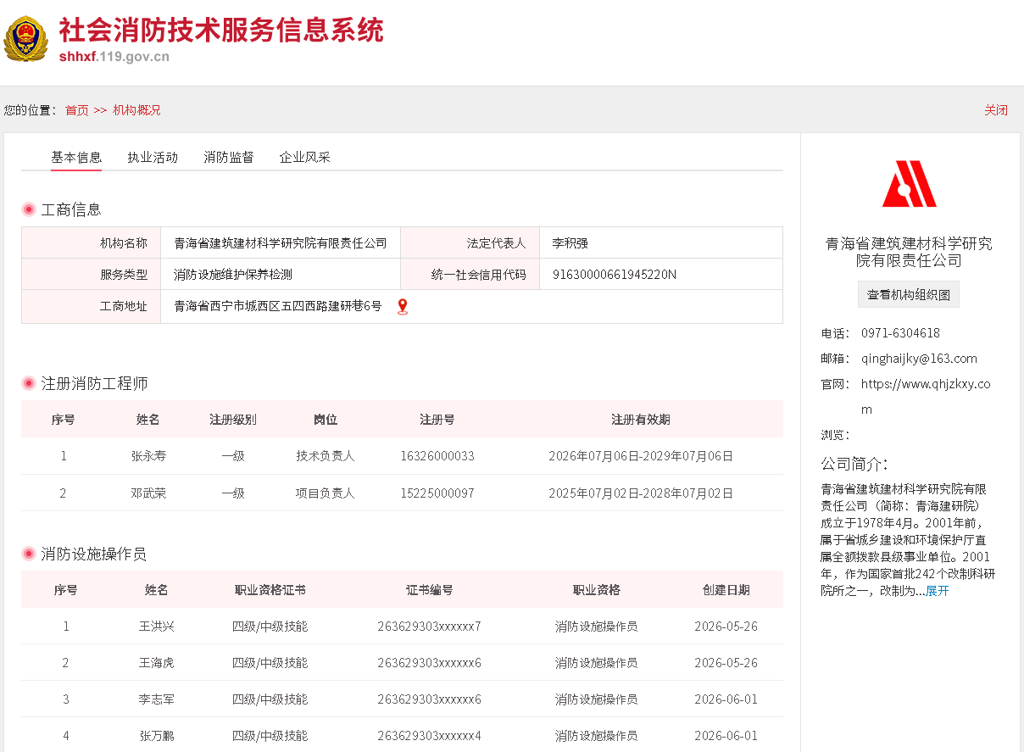
Task: Expand company intro with 展开 link
Action: (x=938, y=591)
